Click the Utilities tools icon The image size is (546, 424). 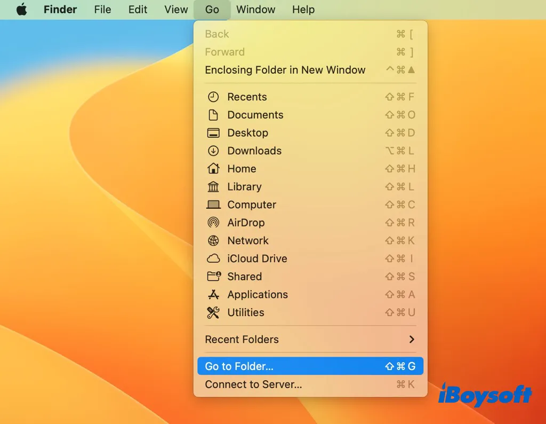pyautogui.click(x=213, y=312)
